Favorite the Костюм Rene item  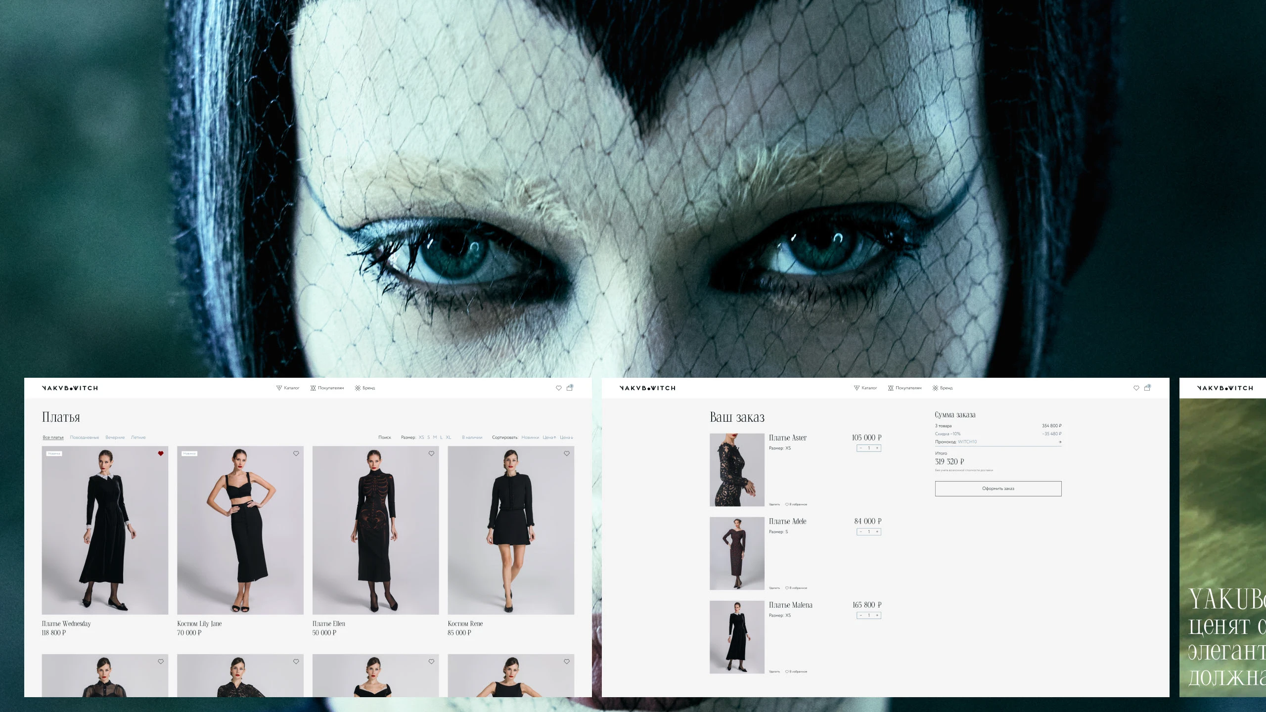click(x=567, y=453)
